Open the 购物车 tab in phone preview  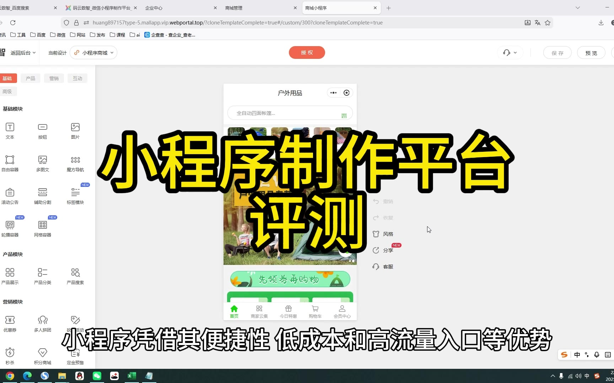[x=315, y=312]
